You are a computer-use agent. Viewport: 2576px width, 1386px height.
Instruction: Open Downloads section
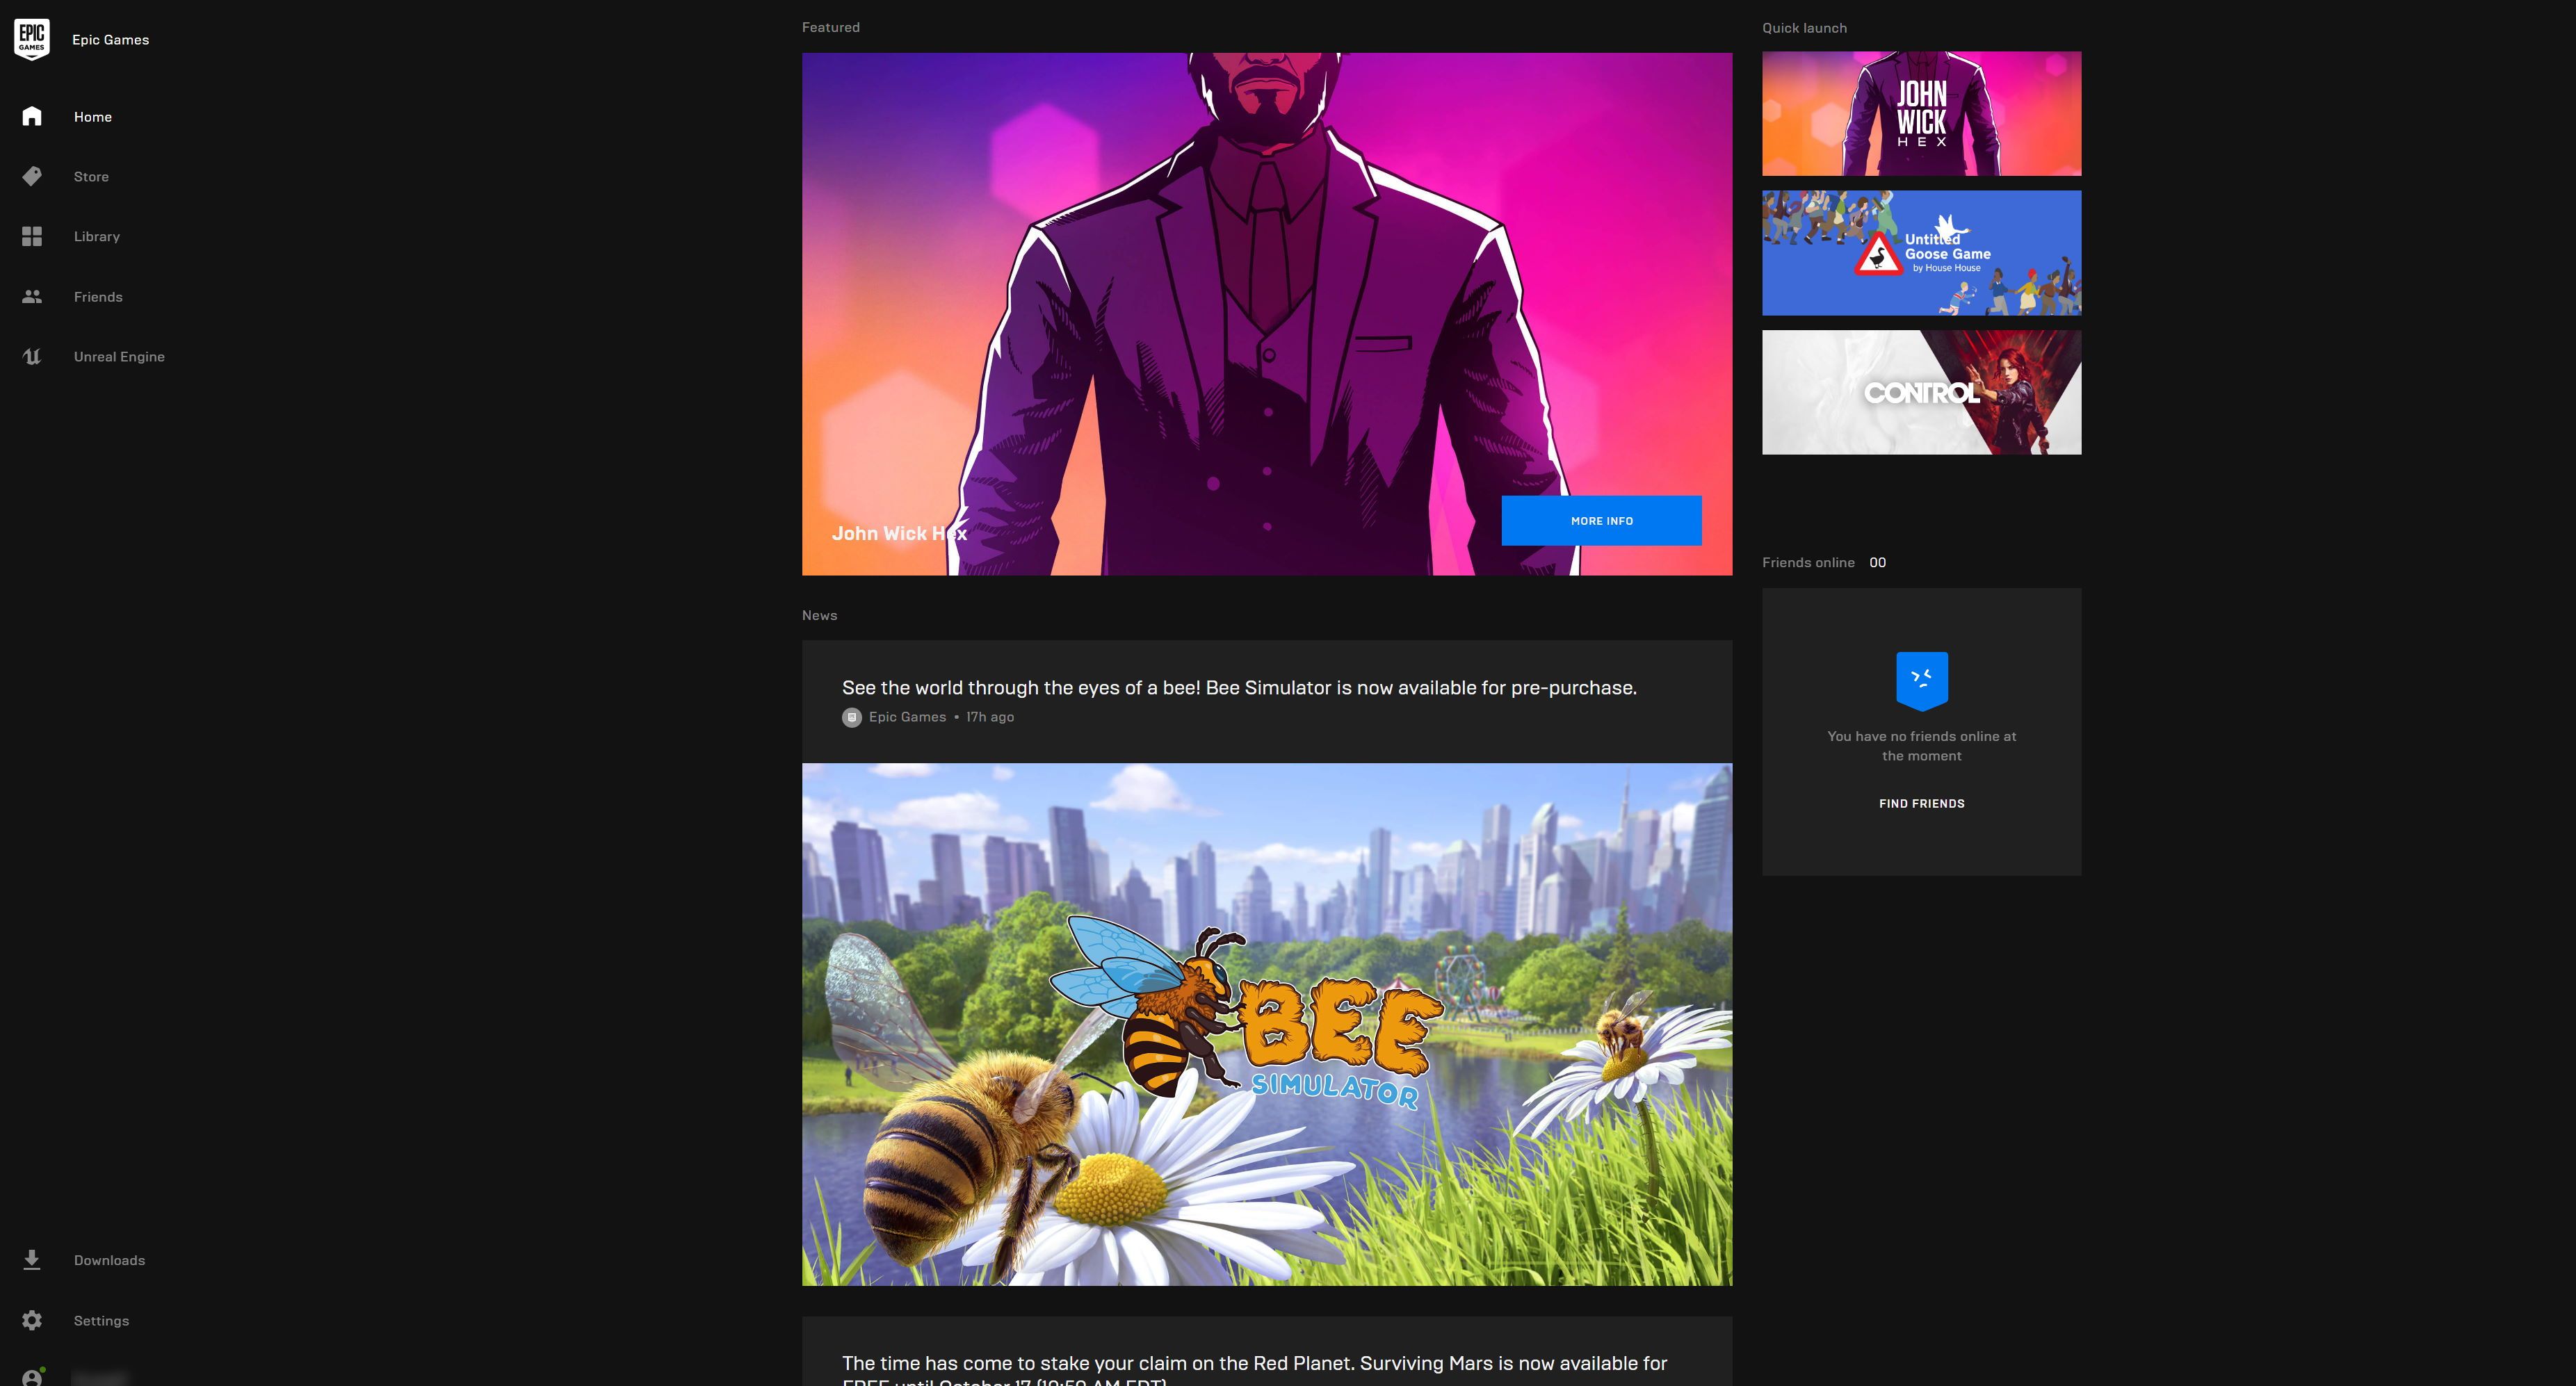pos(108,1259)
